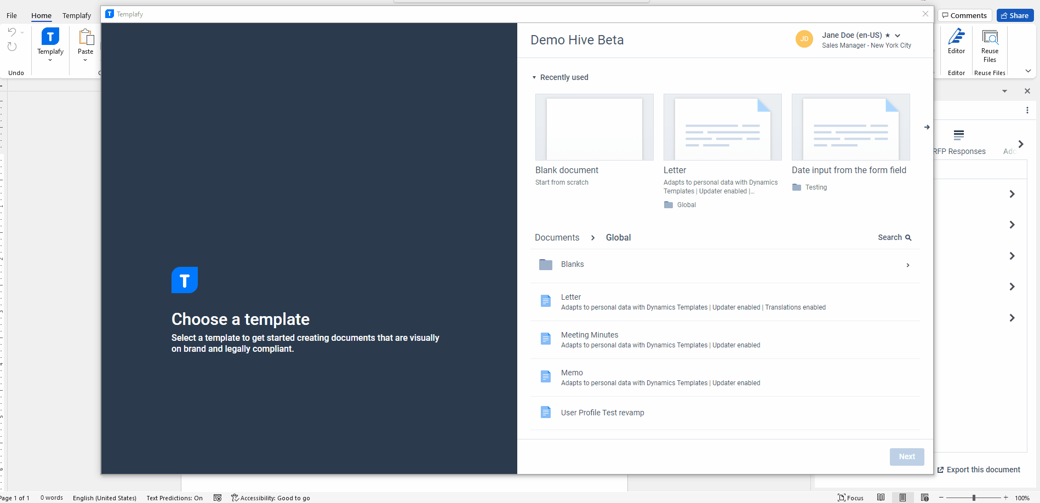
Task: Expand the Blanks folder
Action: (x=908, y=265)
